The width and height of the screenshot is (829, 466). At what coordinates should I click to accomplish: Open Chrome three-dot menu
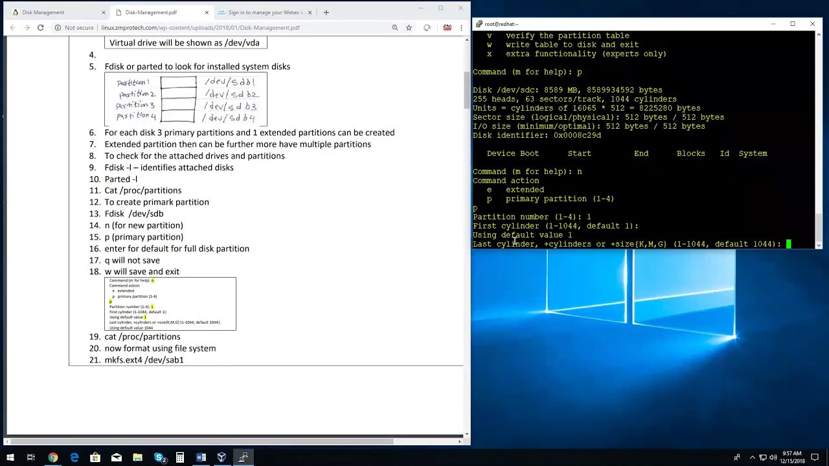[x=461, y=28]
